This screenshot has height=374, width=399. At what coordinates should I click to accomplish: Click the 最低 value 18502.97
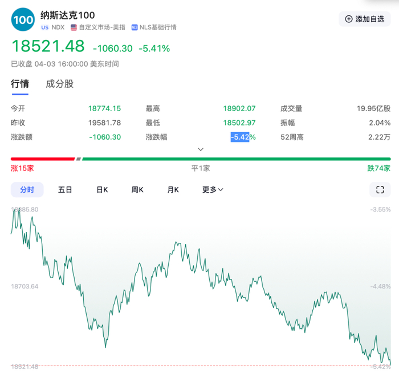239,123
